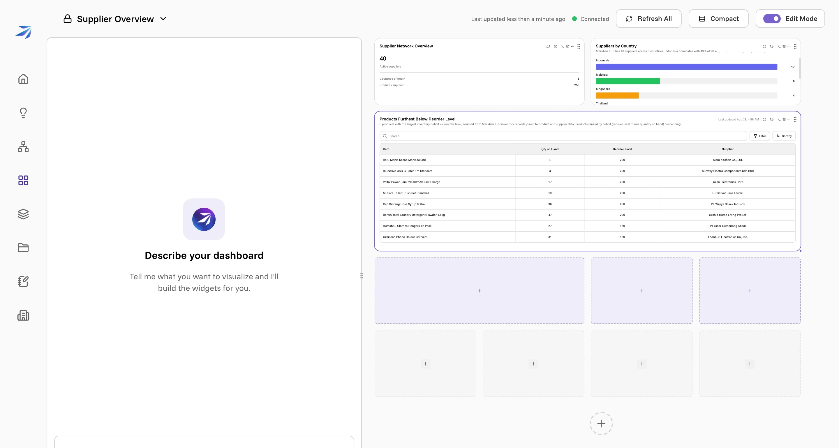Click supplier Luzon Electronics Corp.
The height and width of the screenshot is (448, 839).
(x=728, y=182)
